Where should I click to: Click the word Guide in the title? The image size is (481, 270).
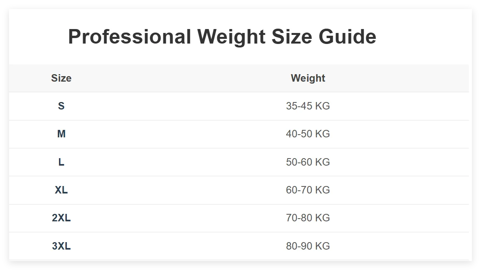[347, 37]
